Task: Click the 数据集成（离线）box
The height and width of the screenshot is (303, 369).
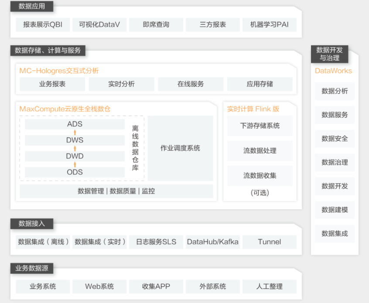Action: (x=43, y=242)
